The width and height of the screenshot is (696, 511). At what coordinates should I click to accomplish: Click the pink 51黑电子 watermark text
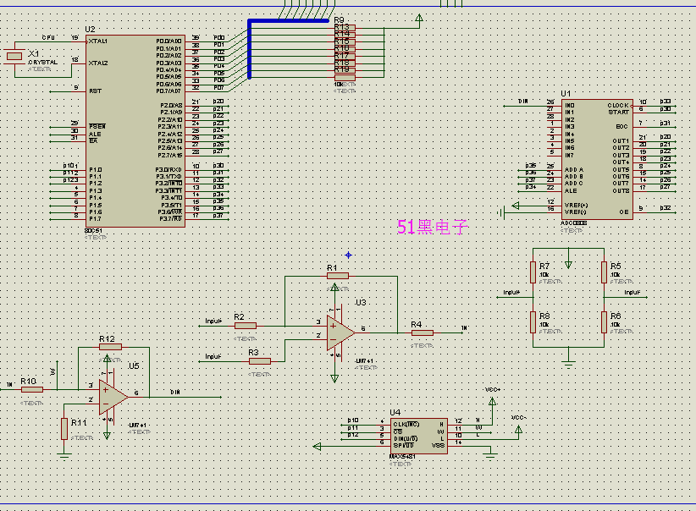pos(432,227)
